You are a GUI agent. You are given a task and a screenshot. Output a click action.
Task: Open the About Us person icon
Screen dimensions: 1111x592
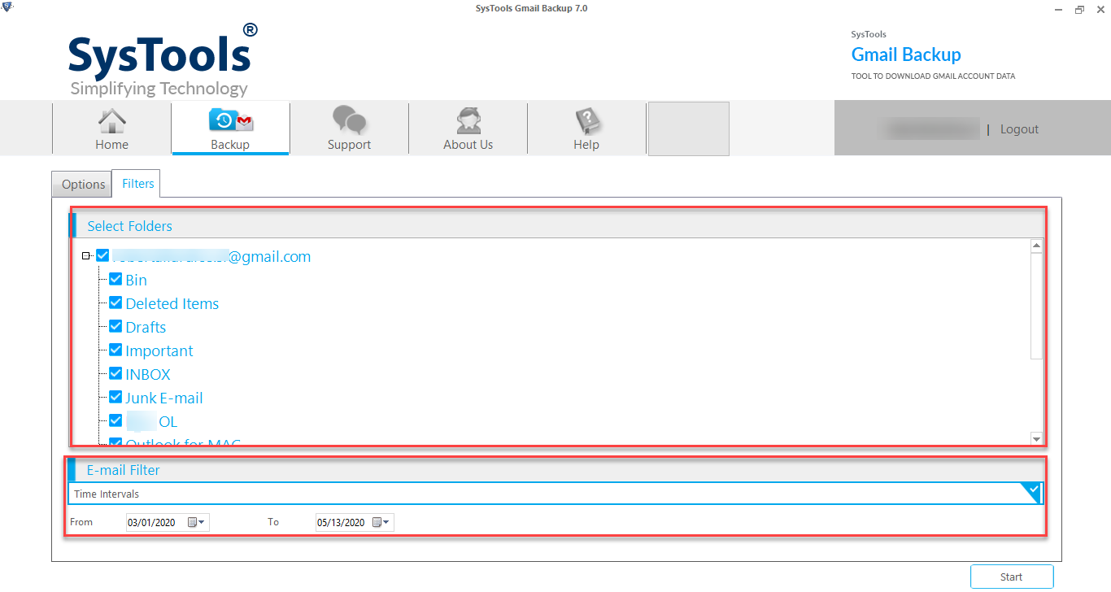(x=468, y=121)
